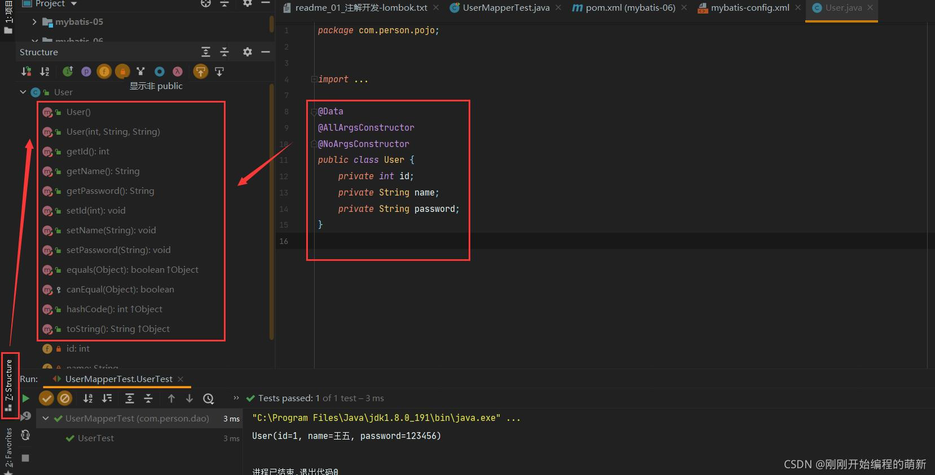Screen dimensions: 935x475
Task: Collapse the User class node in Structure
Action: (23, 92)
